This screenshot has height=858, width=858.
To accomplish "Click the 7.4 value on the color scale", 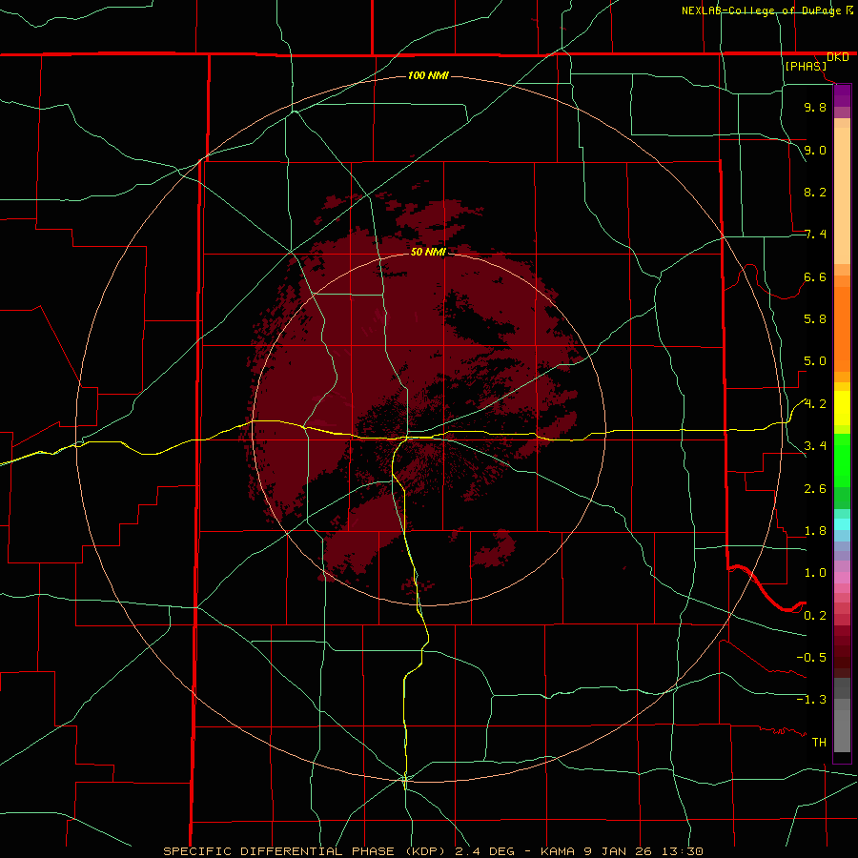I will coord(815,235).
